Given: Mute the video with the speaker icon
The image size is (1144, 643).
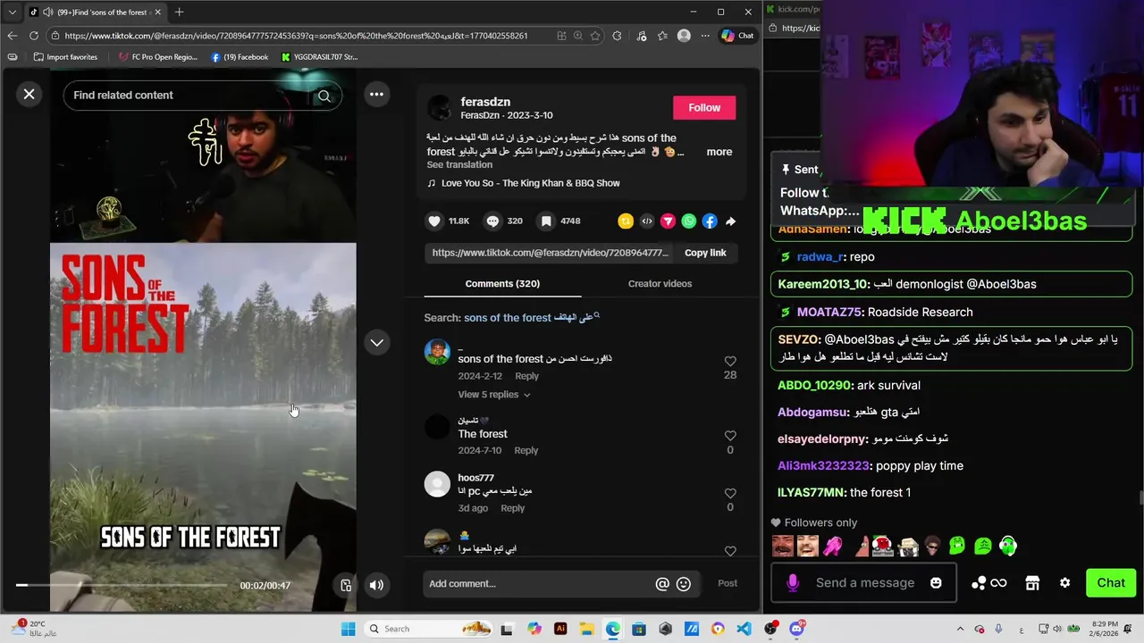Looking at the screenshot, I should click(x=376, y=585).
